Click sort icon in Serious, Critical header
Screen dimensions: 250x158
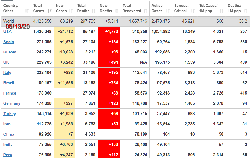193,11
